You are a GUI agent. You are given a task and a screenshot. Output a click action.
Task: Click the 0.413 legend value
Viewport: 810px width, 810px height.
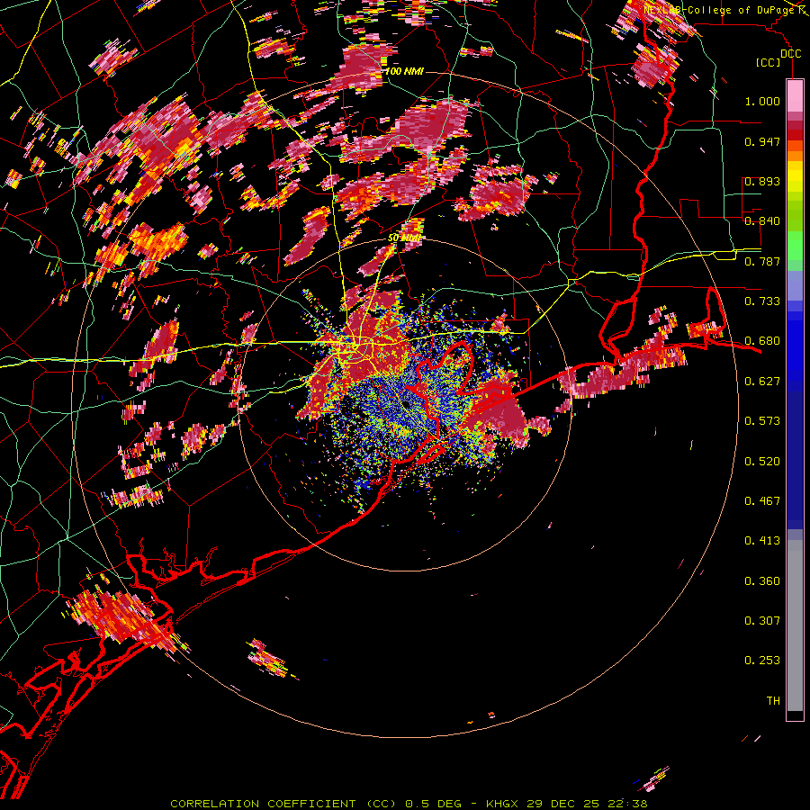762,541
